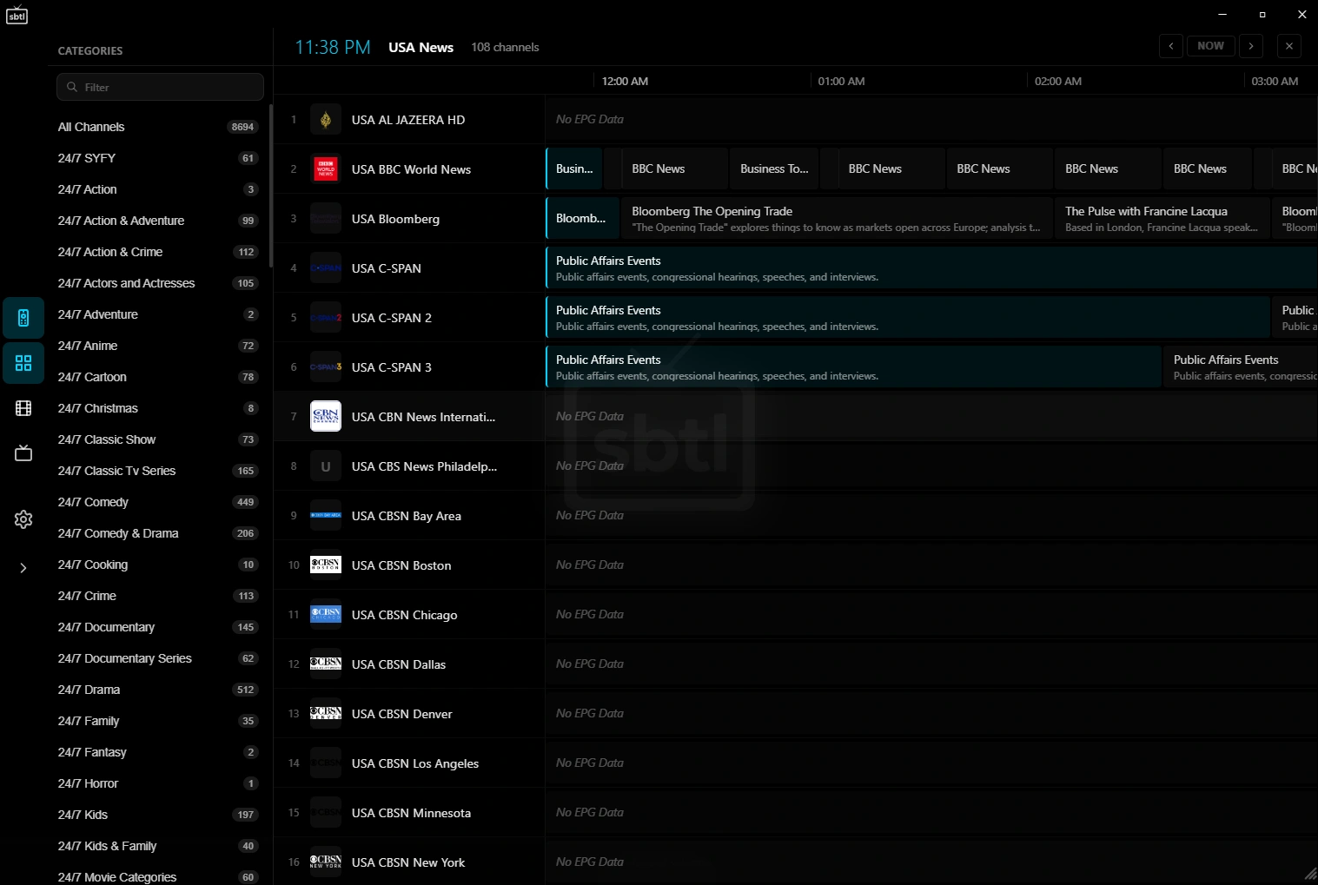Select the All Channels category
Viewport: 1318px width, 885px height.
click(158, 127)
